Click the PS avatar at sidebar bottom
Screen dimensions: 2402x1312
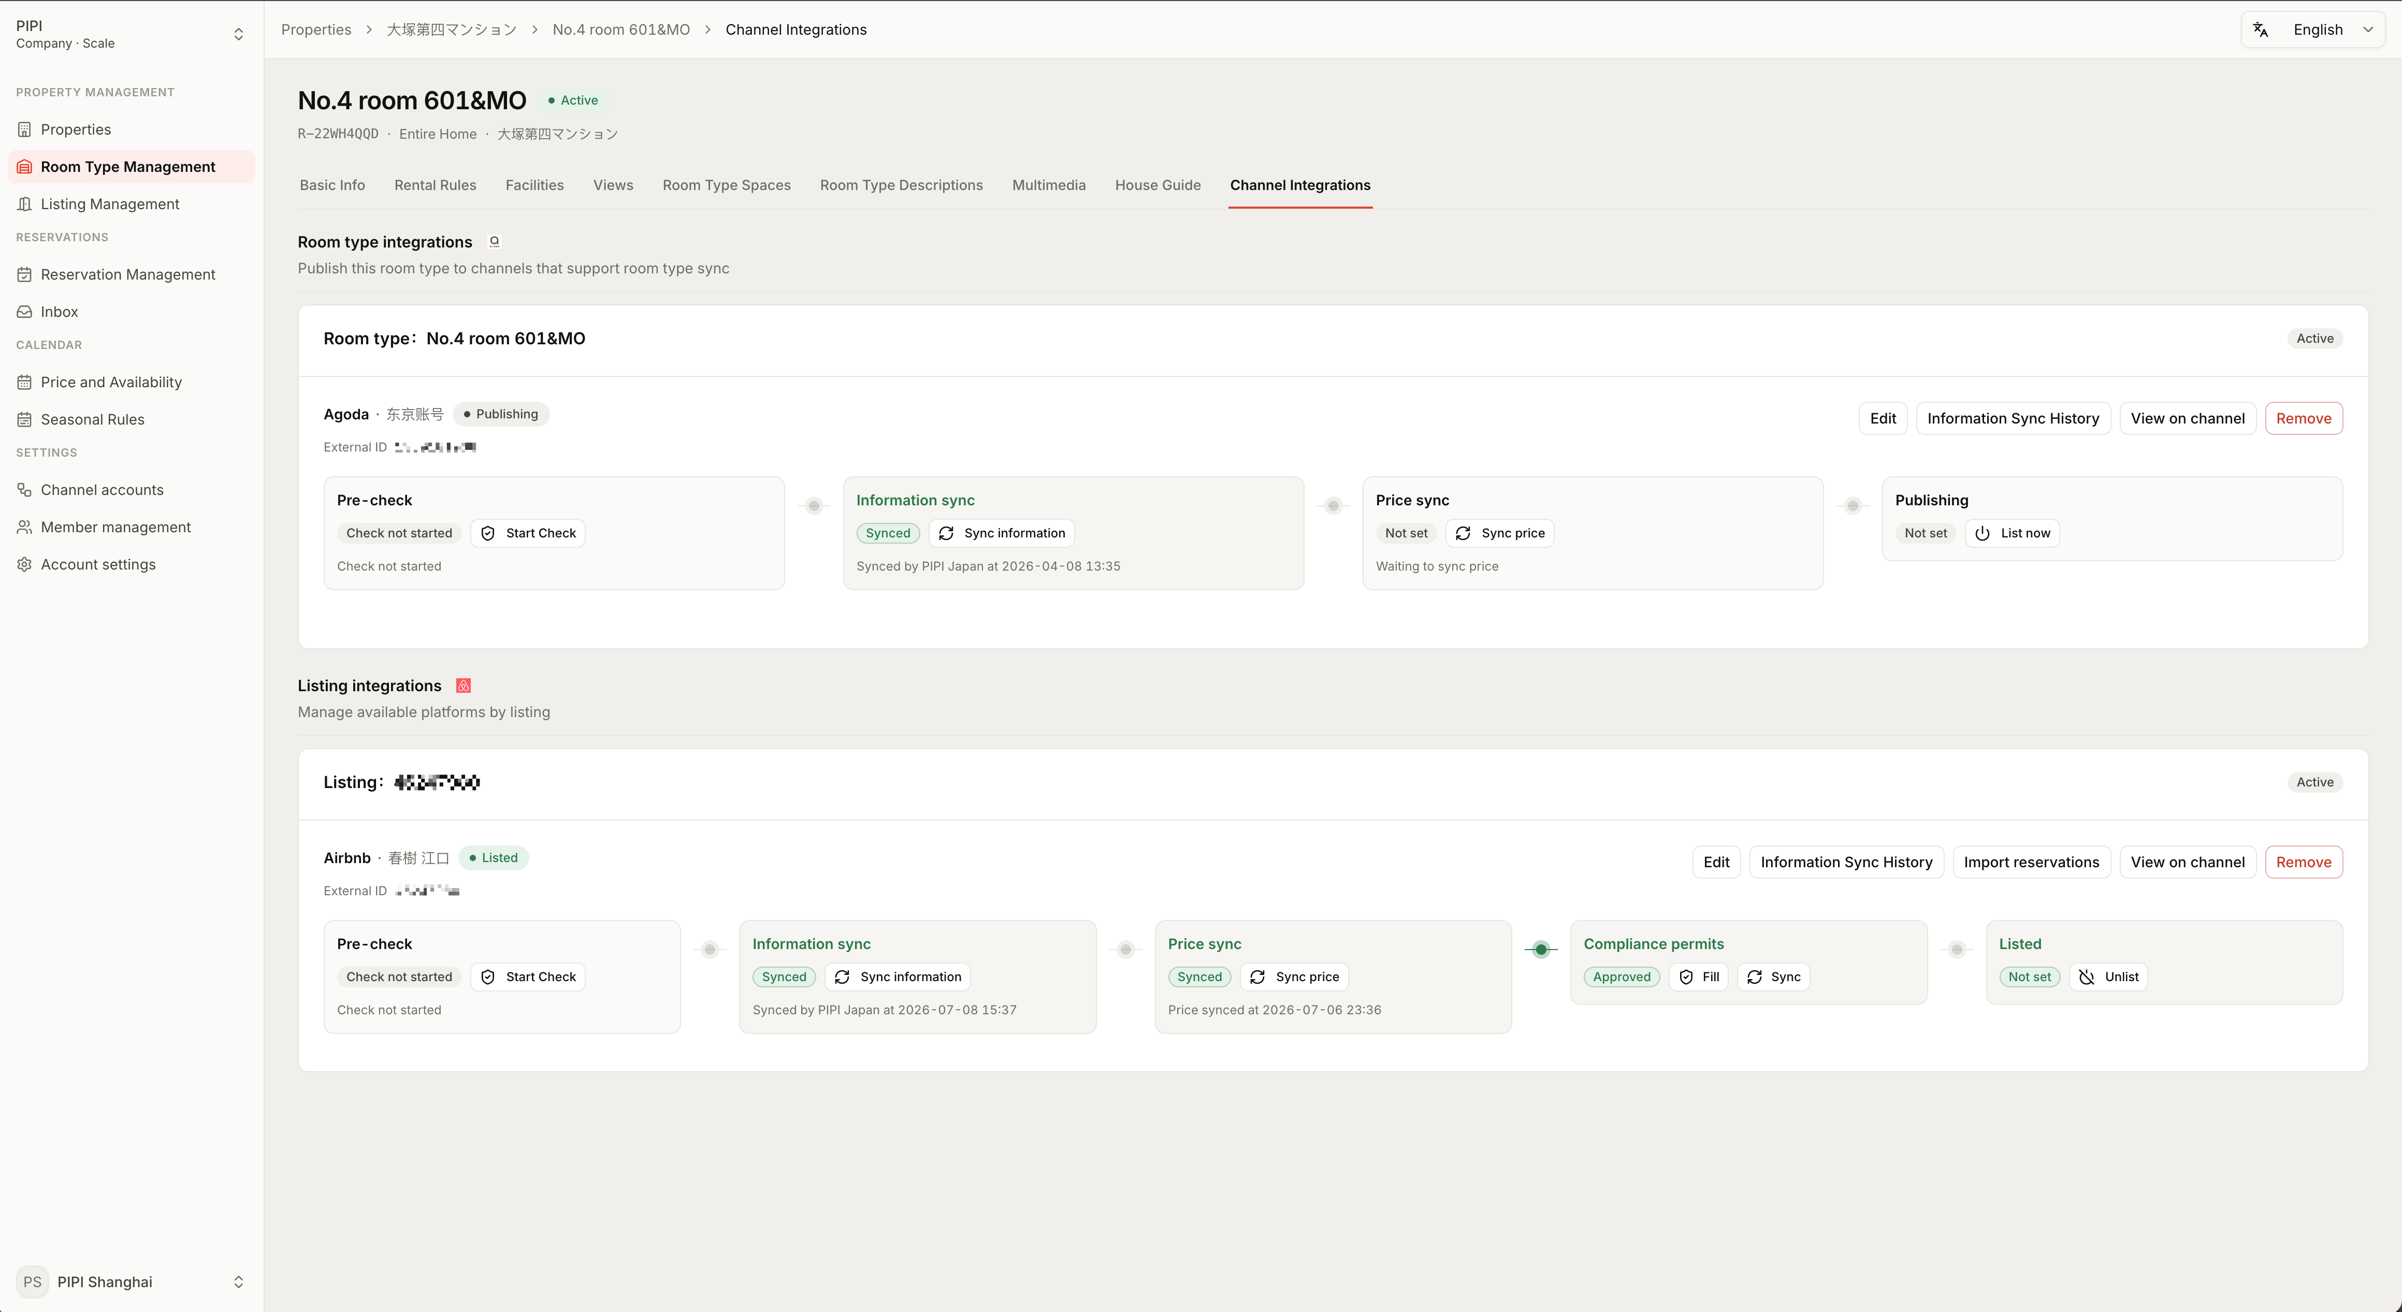tap(33, 1281)
